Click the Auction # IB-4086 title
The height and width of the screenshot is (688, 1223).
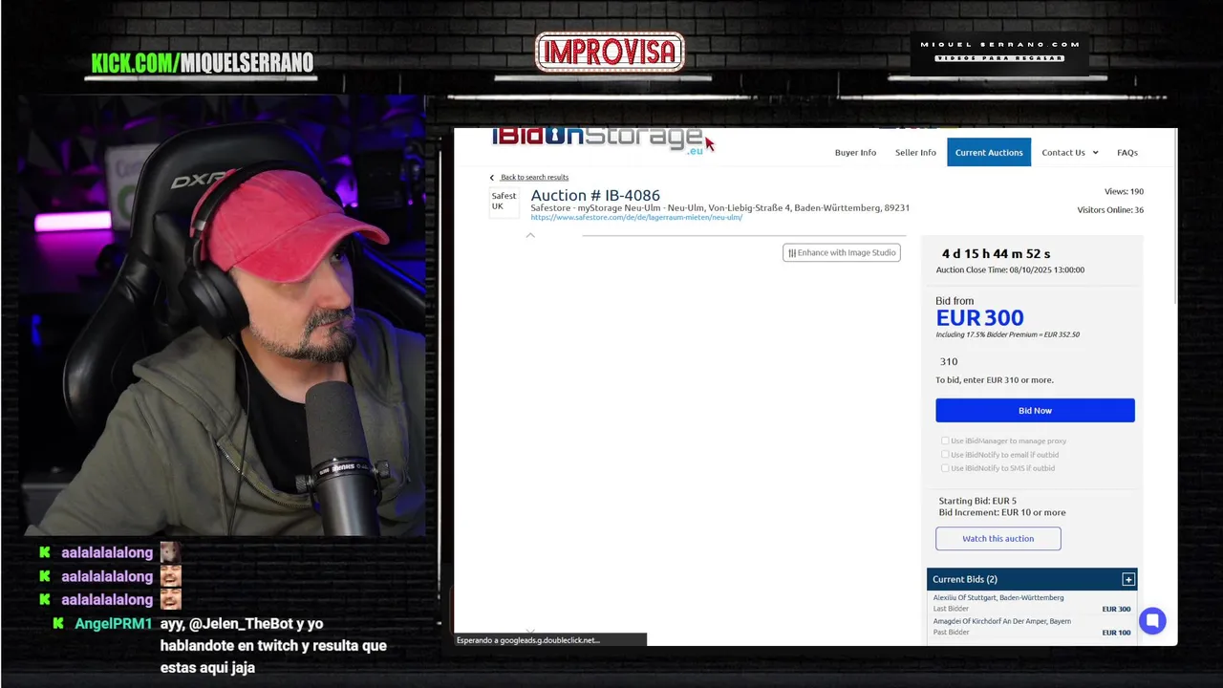click(595, 195)
